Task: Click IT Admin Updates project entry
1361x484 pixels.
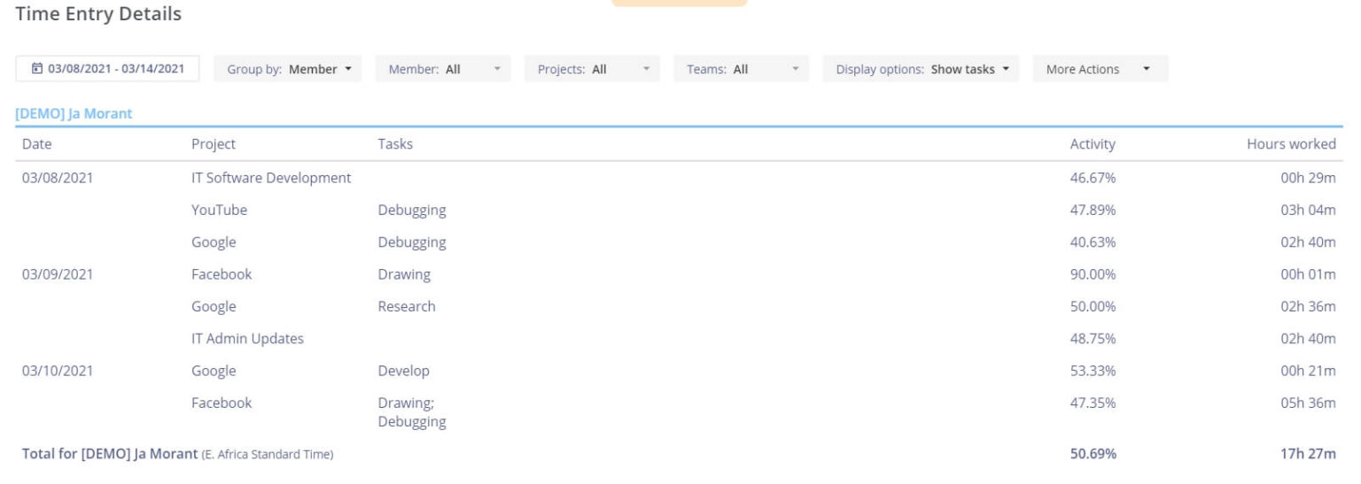Action: click(x=247, y=339)
